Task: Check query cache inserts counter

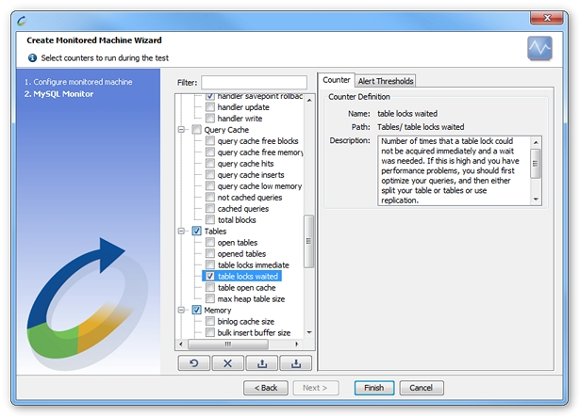Action: (210, 175)
